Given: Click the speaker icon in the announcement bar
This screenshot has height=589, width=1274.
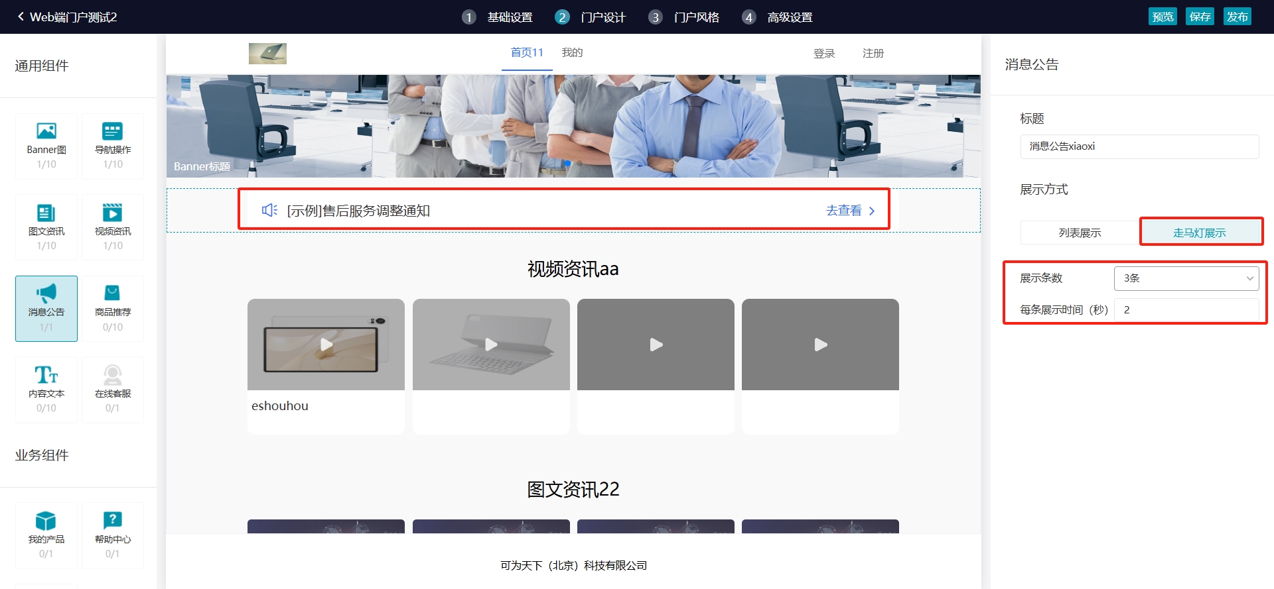Looking at the screenshot, I should pos(269,210).
